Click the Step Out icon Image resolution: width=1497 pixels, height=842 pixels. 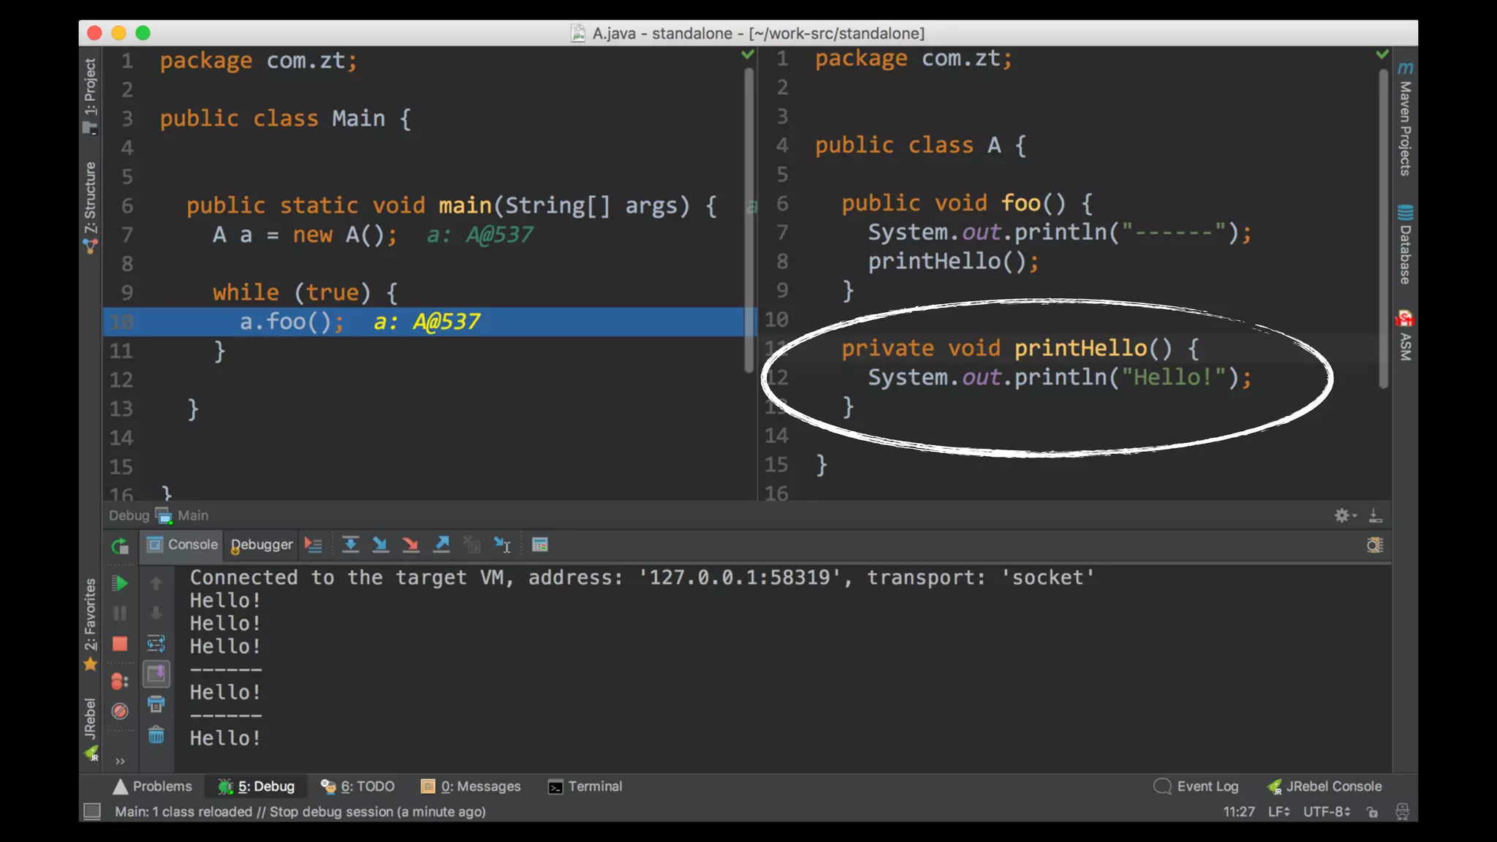point(441,545)
